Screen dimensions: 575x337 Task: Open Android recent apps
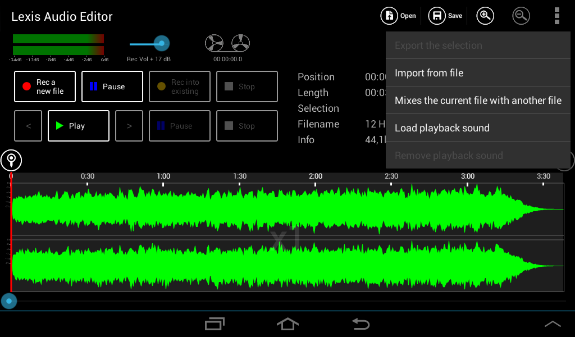click(x=215, y=324)
